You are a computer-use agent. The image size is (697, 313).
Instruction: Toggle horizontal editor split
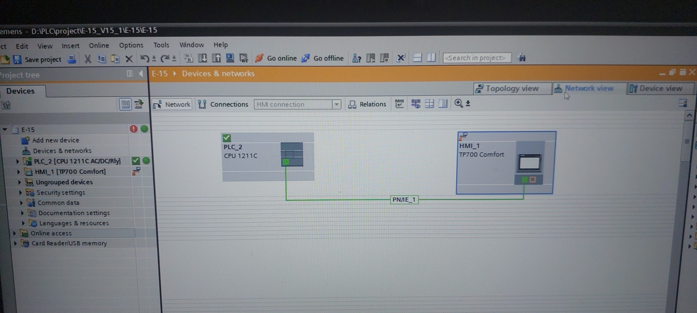417,58
